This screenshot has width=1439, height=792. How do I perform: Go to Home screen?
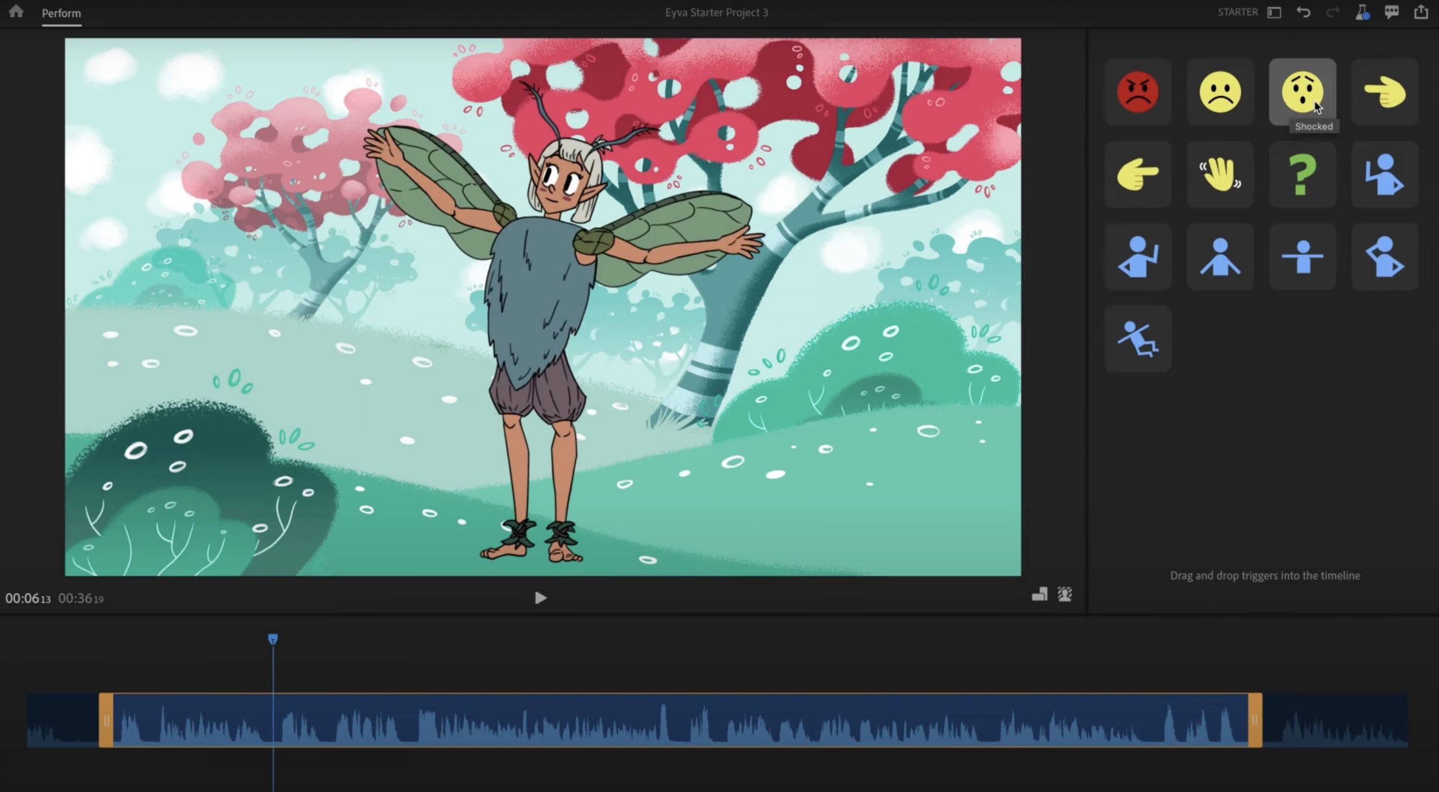click(x=16, y=11)
